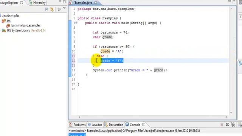This screenshot has width=242, height=136.
Task: Click the editor vertical scrollbar down arrow
Action: click(231, 113)
